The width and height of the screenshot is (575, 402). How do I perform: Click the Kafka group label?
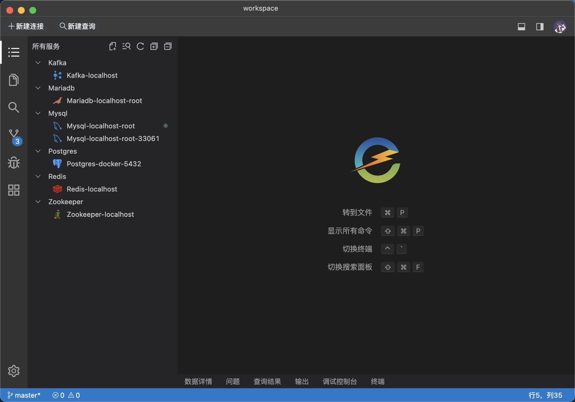(57, 63)
